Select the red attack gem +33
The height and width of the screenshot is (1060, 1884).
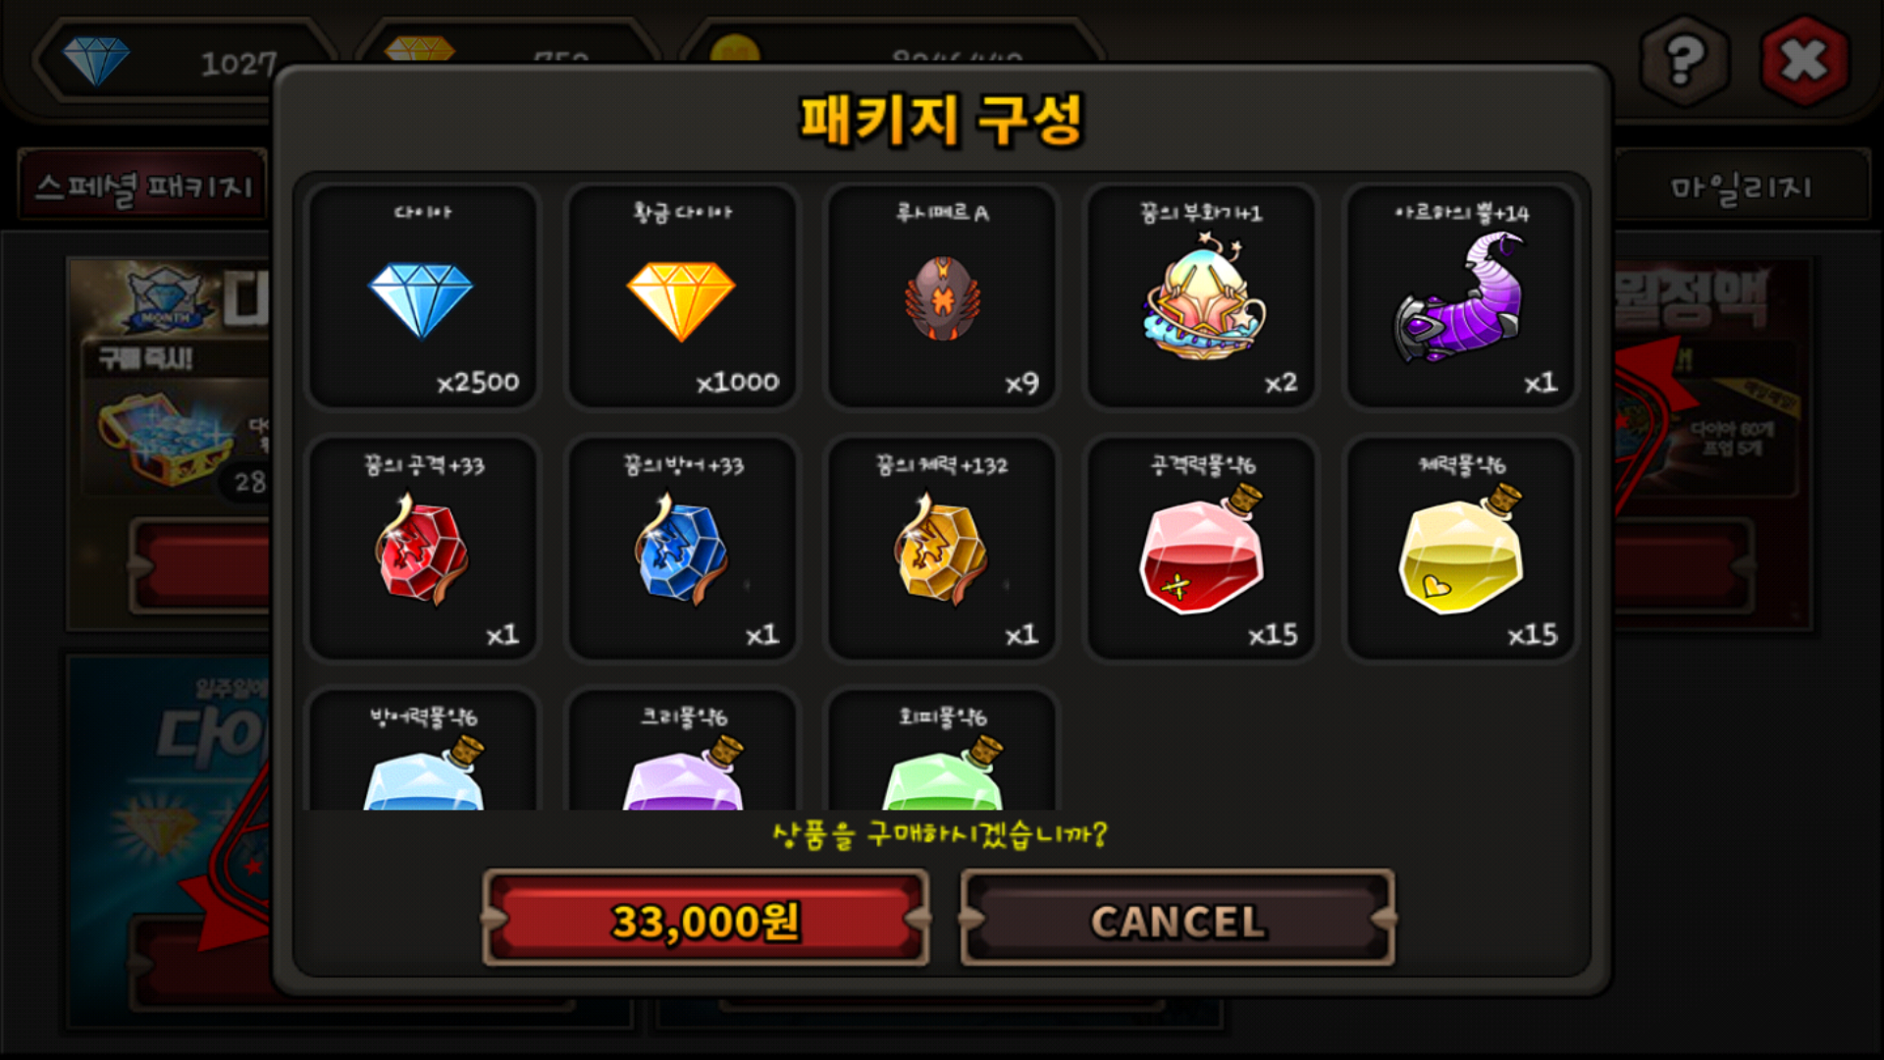click(423, 548)
